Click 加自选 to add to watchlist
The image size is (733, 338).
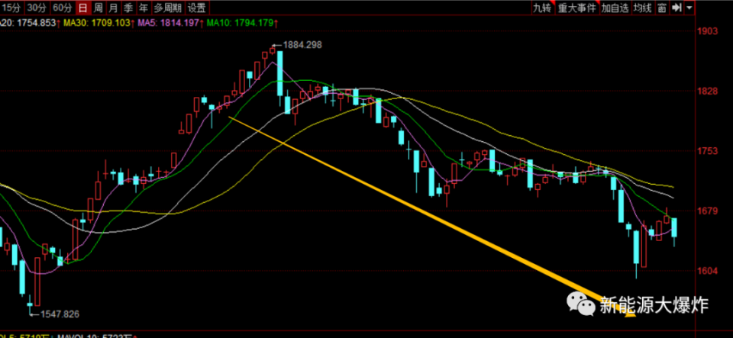pyautogui.click(x=615, y=8)
